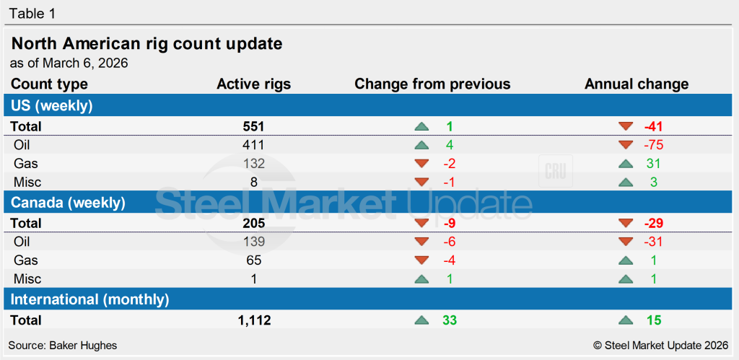Click the red down arrow for Canada Oil annual change

tap(626, 242)
